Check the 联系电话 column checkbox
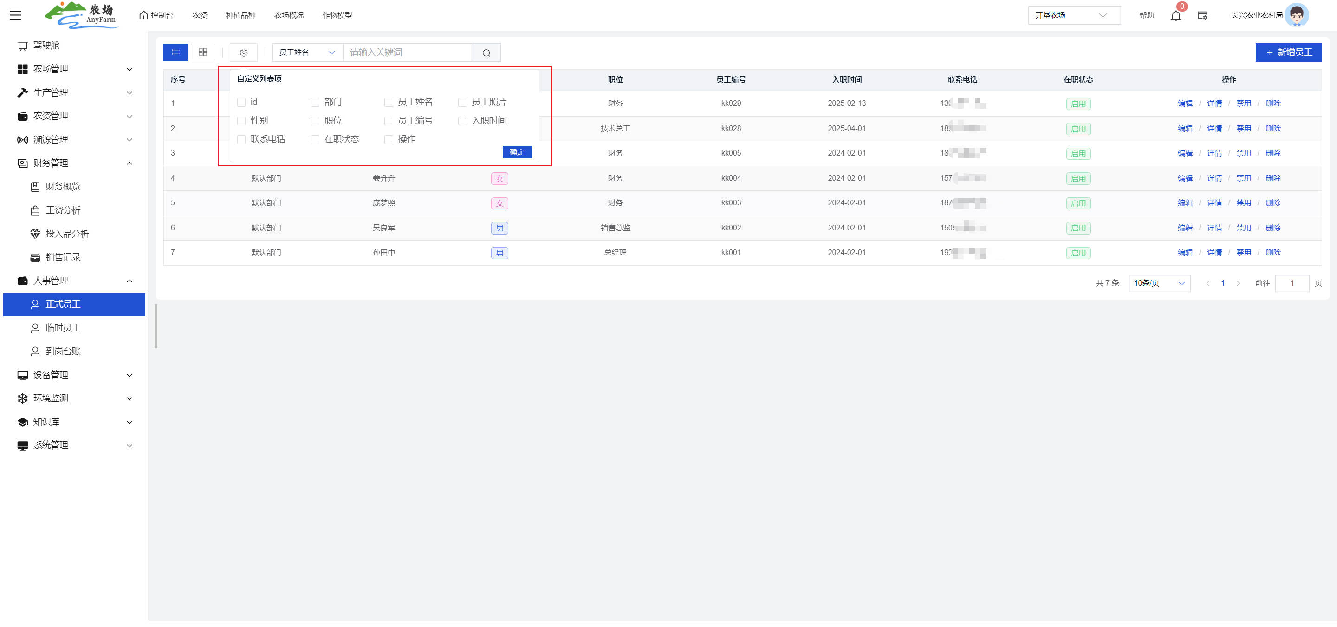1337x627 pixels. [x=241, y=139]
